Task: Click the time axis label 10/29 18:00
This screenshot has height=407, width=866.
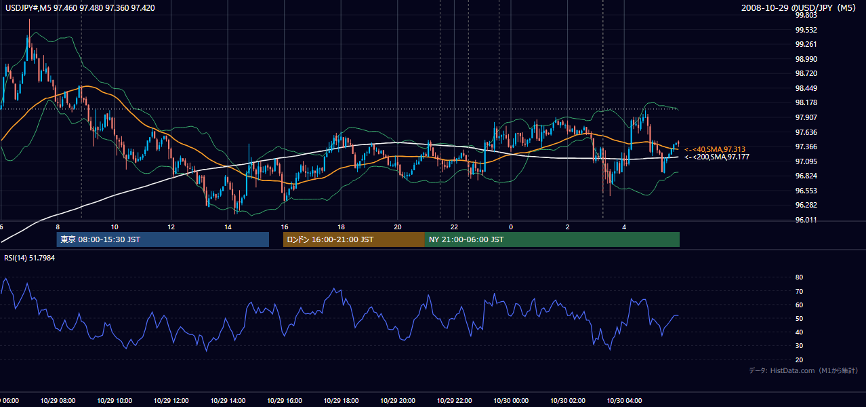Action: click(x=341, y=401)
